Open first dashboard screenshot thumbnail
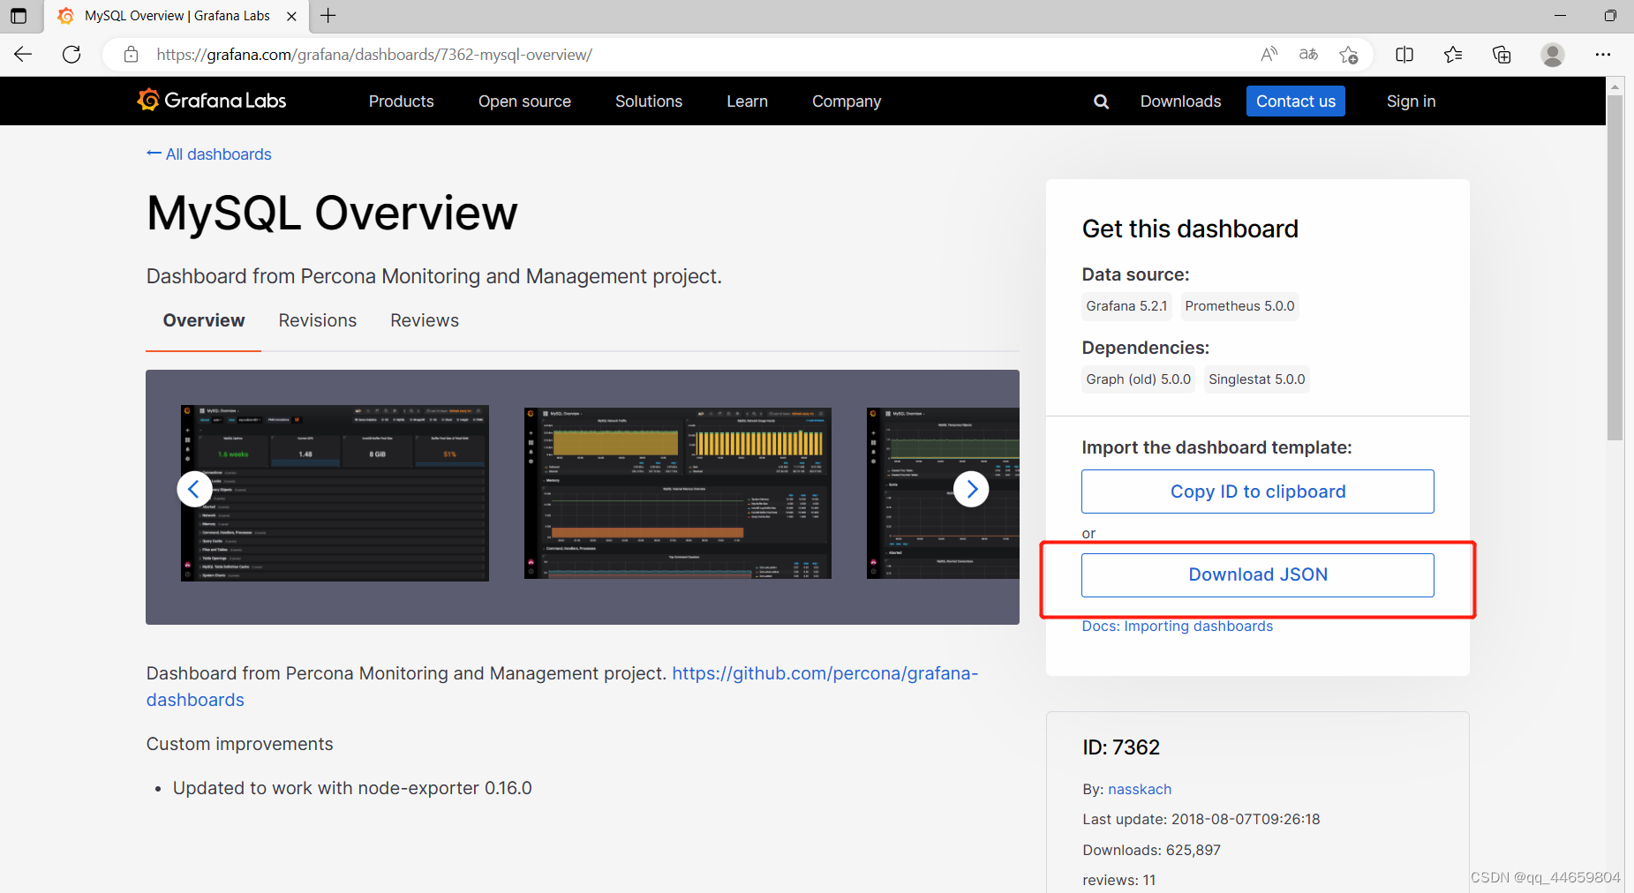This screenshot has width=1634, height=893. (x=335, y=493)
